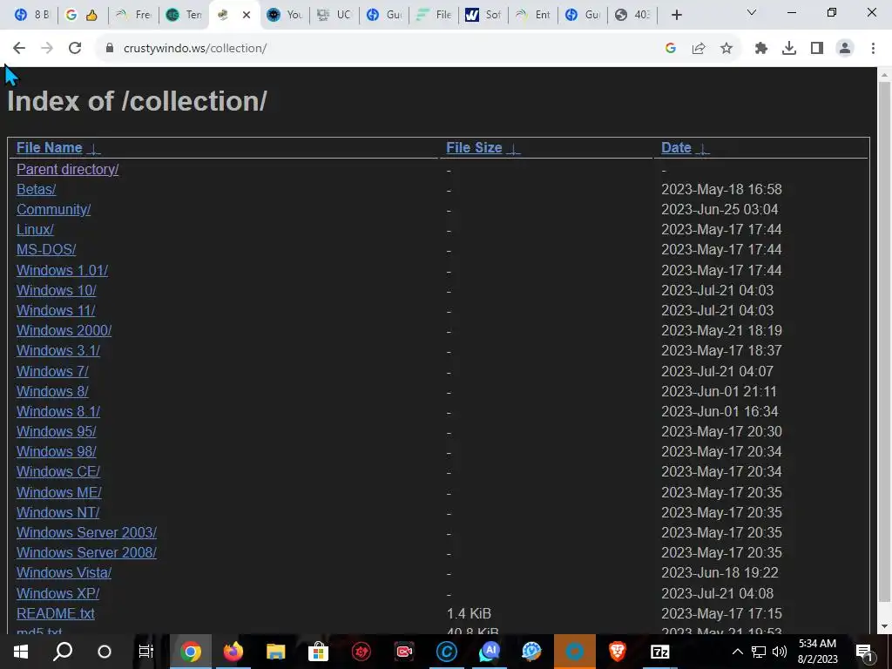Open Chrome downloads icon
Viewport: 892px width, 669px height.
789,49
